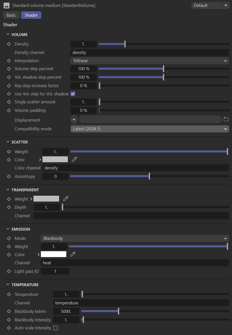Select the Shader tab
Image resolution: width=232 pixels, height=335 pixels.
[31, 15]
